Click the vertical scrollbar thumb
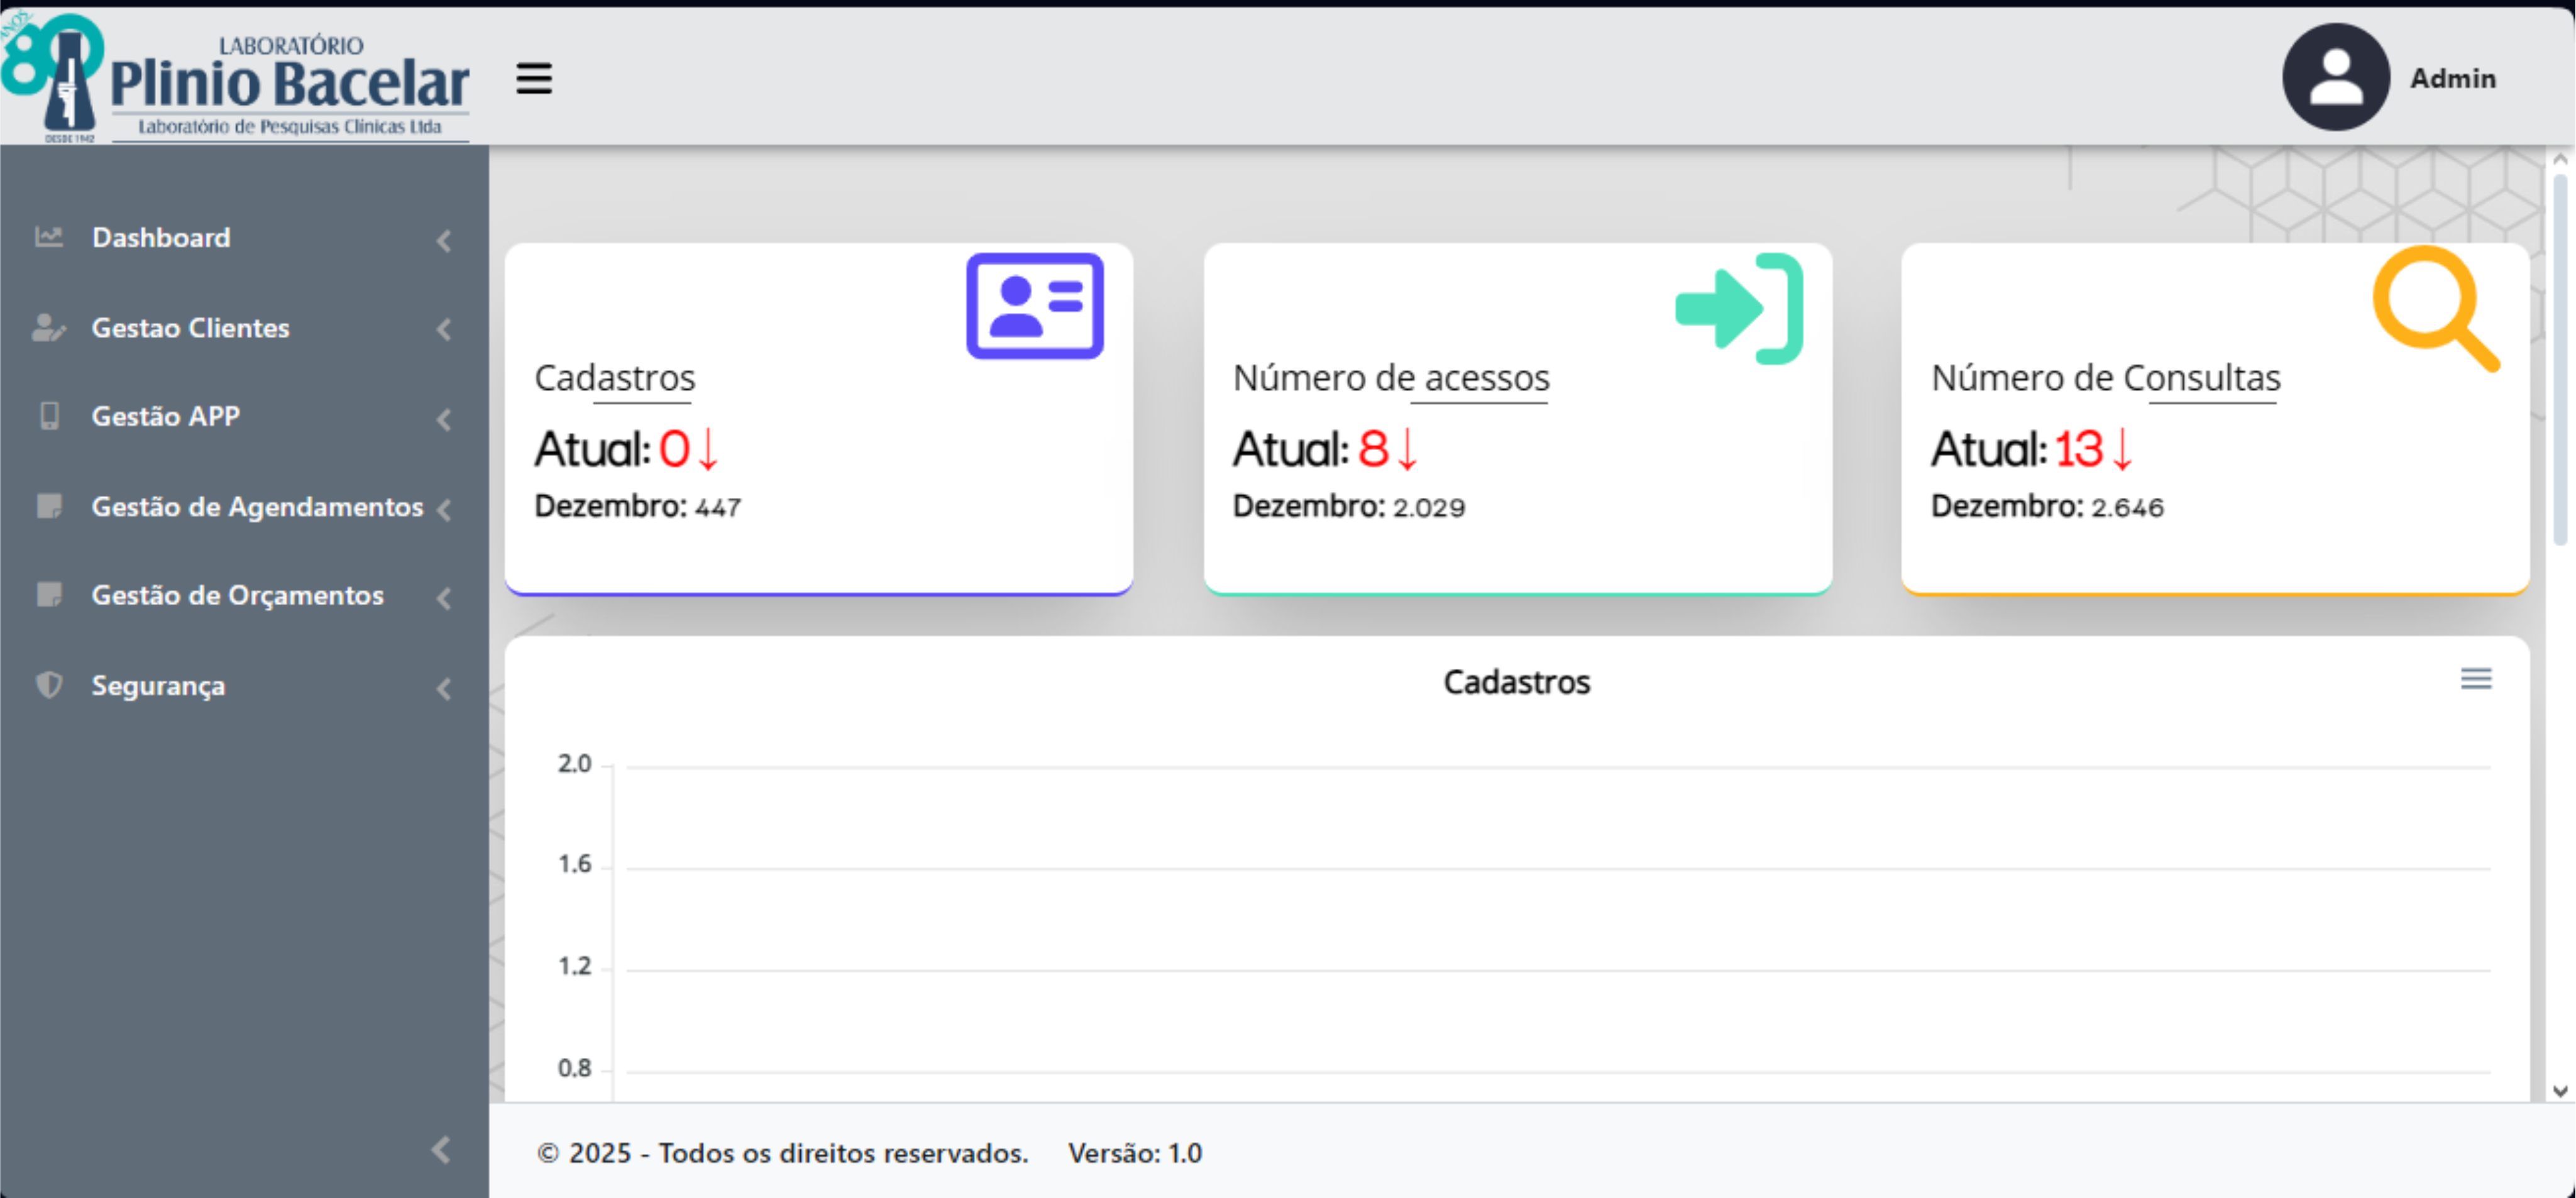The height and width of the screenshot is (1198, 2576). 2560,361
